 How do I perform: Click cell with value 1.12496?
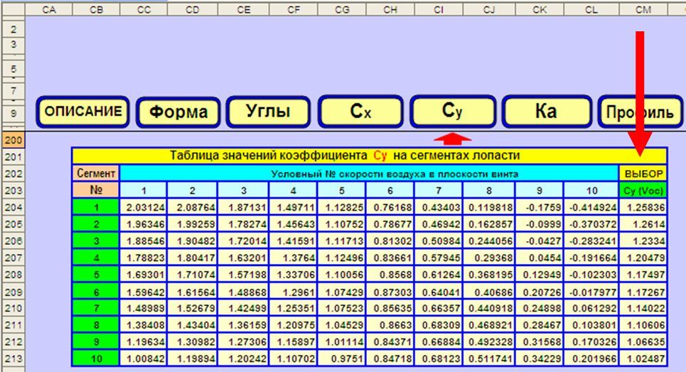click(x=342, y=257)
